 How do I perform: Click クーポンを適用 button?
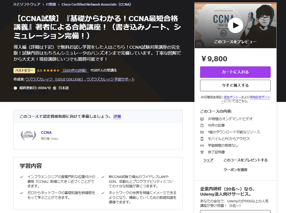[x=235, y=170]
